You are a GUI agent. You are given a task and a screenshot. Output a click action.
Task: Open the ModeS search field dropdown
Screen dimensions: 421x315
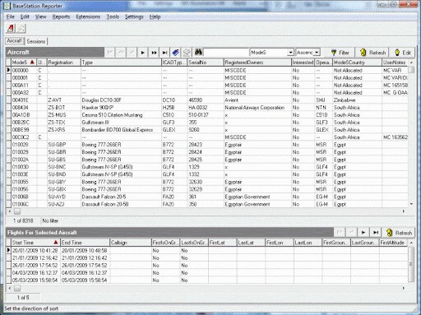tap(290, 52)
